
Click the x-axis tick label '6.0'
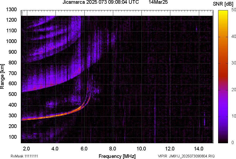(84, 149)
